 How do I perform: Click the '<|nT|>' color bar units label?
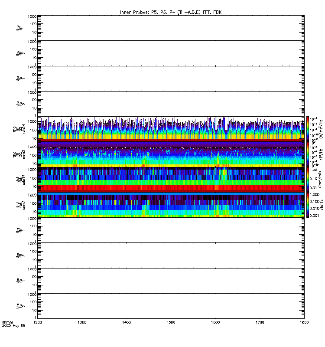tap(322, 205)
